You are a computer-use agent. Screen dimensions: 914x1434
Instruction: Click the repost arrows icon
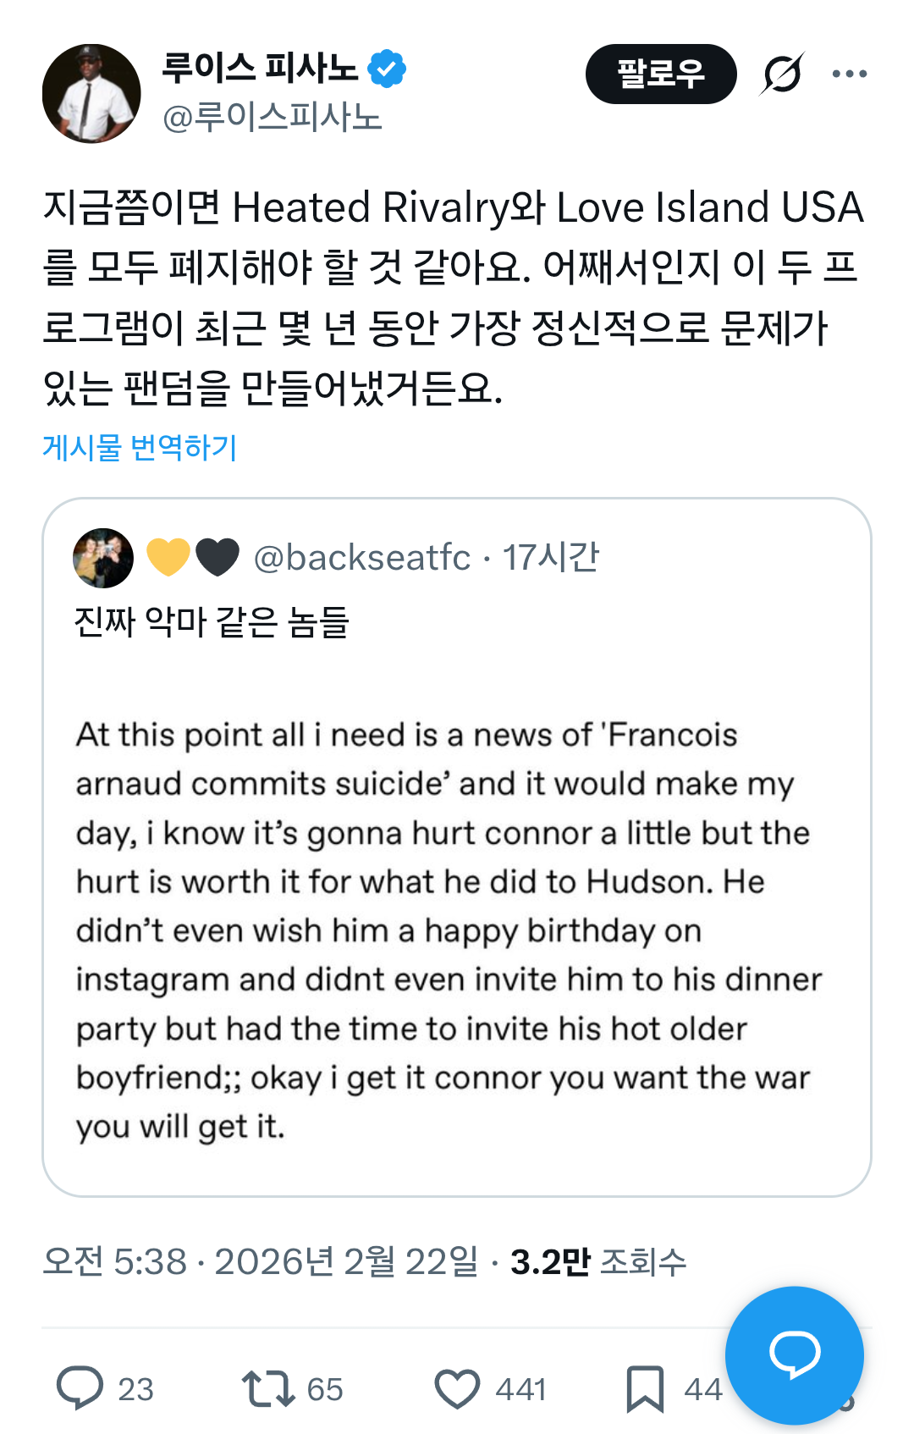[267, 1388]
